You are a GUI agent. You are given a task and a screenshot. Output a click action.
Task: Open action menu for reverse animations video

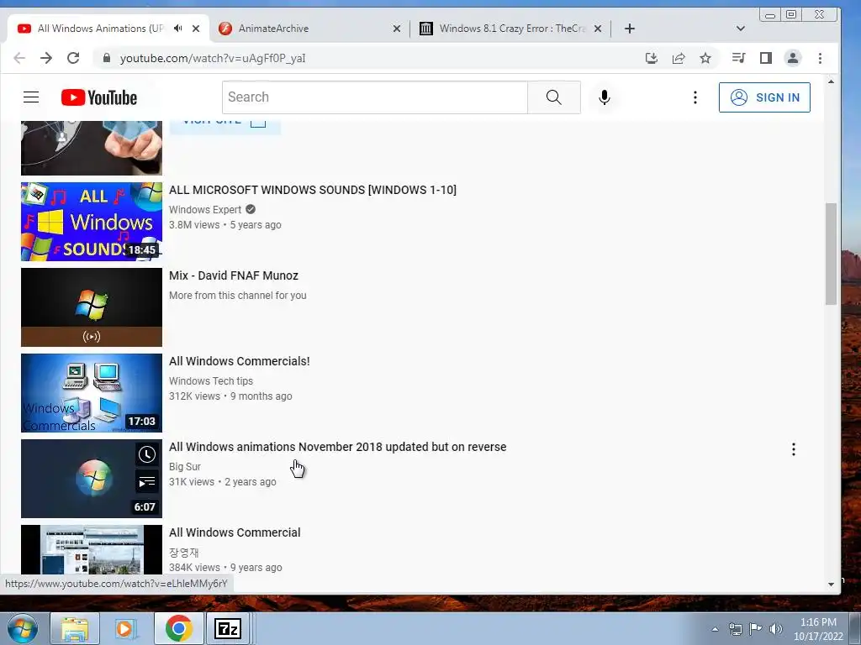click(794, 450)
